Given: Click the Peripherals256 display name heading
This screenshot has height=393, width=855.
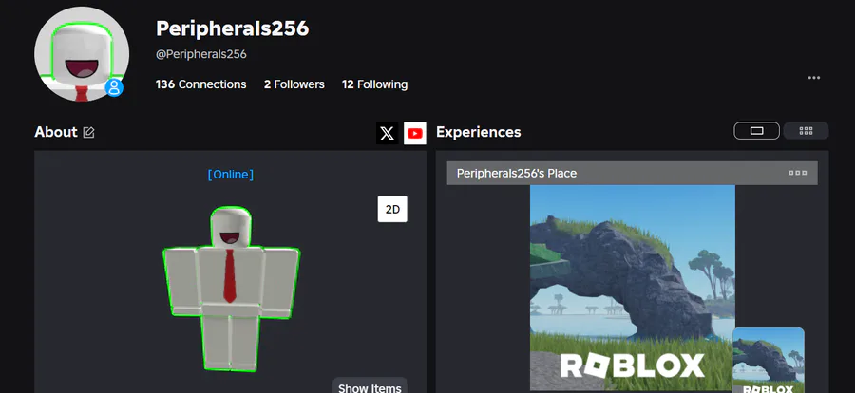Looking at the screenshot, I should coord(233,28).
